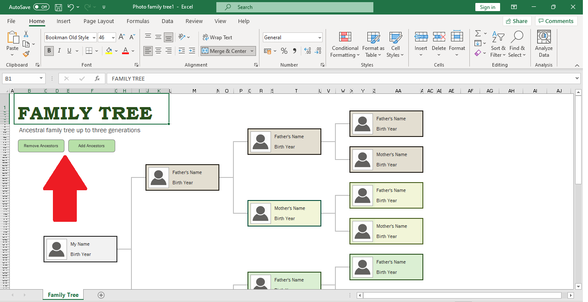This screenshot has width=588, height=302.
Task: Open the Bookman Old Style font dropdown
Action: pos(94,38)
